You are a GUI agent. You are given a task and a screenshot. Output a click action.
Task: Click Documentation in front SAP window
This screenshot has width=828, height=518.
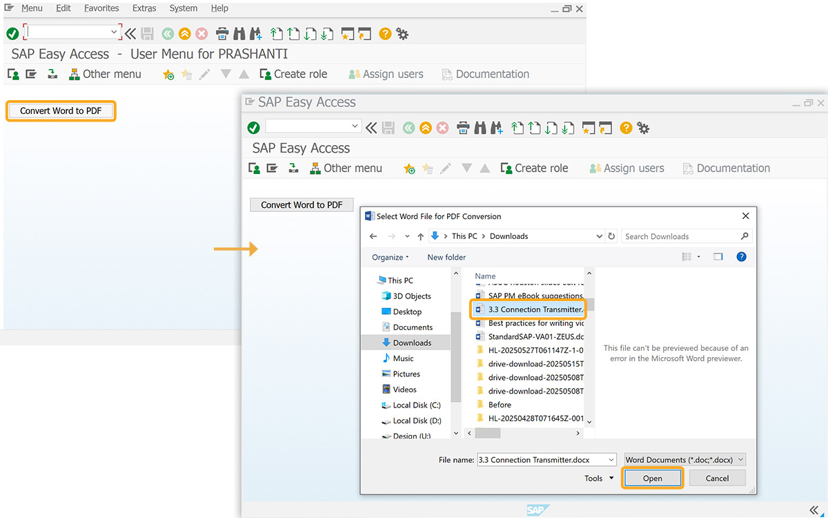pyautogui.click(x=727, y=168)
